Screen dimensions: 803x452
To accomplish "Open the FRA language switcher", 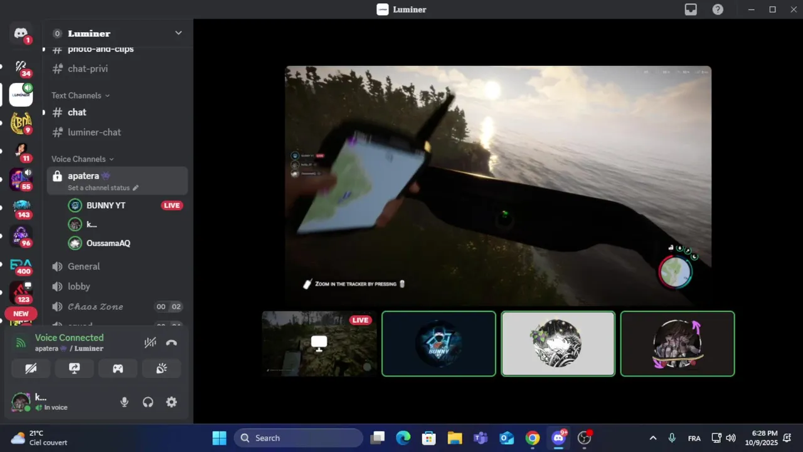I will coord(694,438).
